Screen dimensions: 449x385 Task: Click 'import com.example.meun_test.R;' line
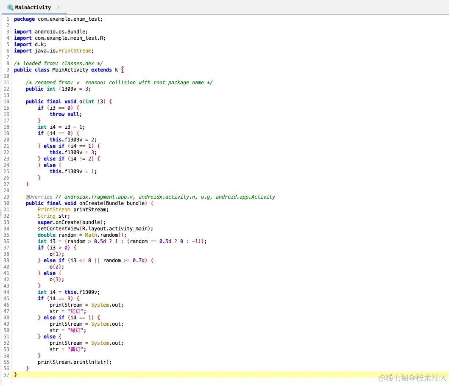pos(60,38)
